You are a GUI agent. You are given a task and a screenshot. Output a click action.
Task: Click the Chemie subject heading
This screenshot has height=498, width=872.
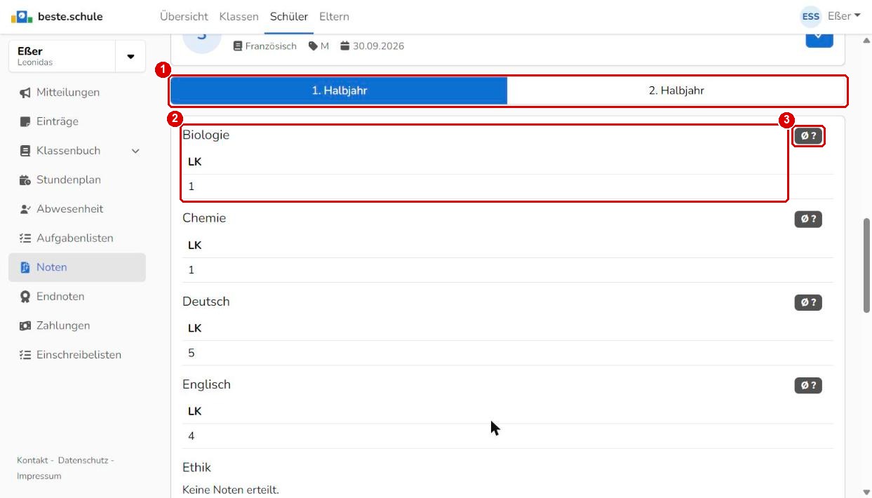click(x=204, y=218)
